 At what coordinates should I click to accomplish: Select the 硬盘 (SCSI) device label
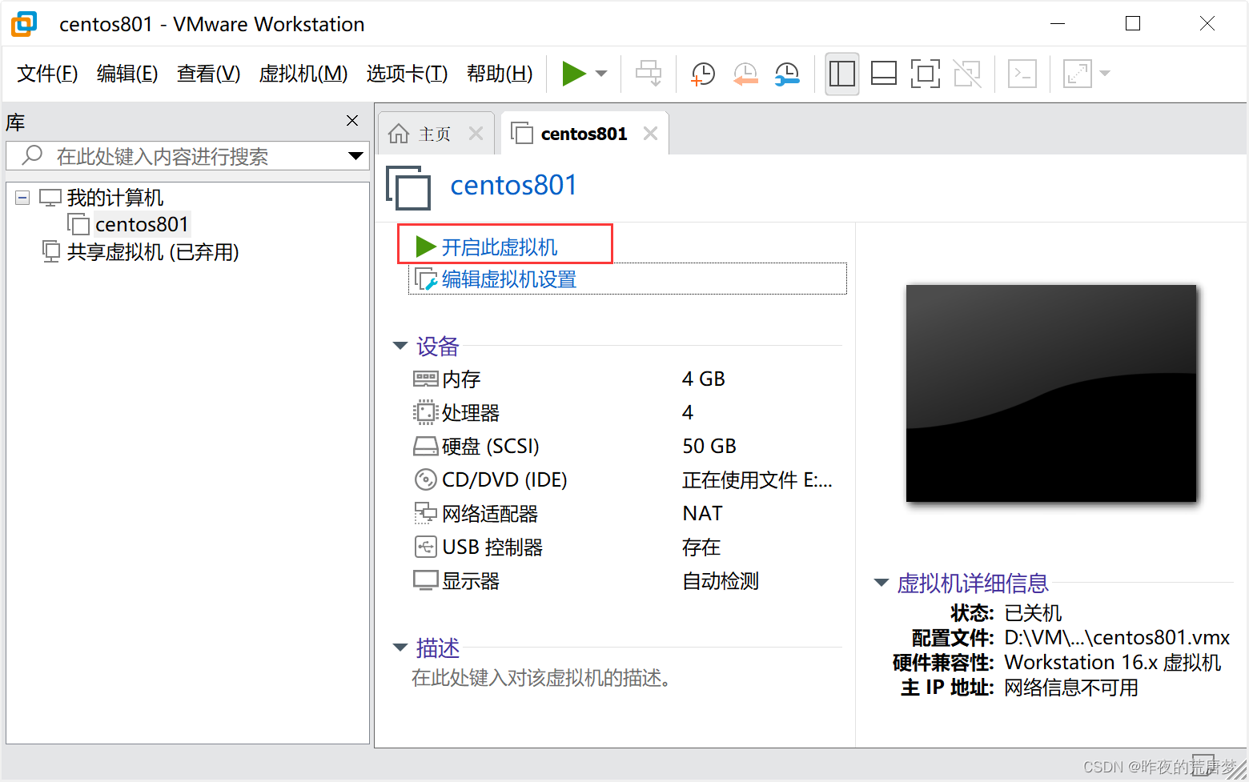coord(491,447)
